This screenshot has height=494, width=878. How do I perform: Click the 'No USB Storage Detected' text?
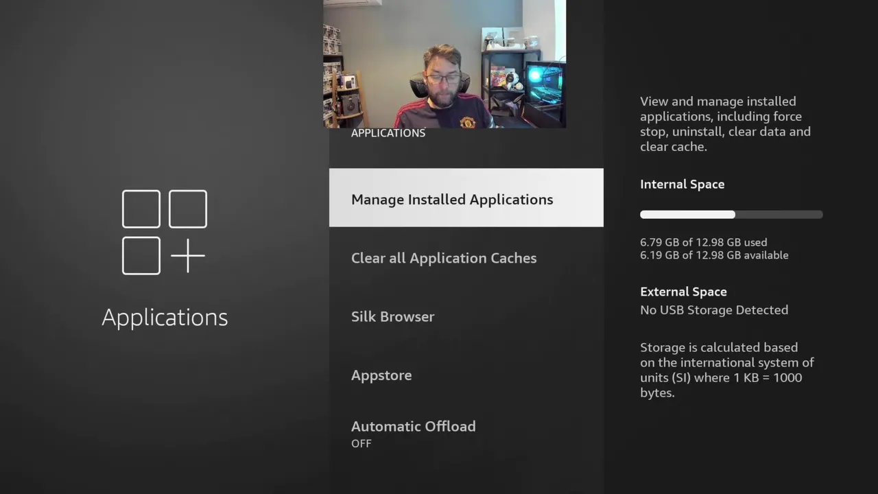pyautogui.click(x=714, y=310)
